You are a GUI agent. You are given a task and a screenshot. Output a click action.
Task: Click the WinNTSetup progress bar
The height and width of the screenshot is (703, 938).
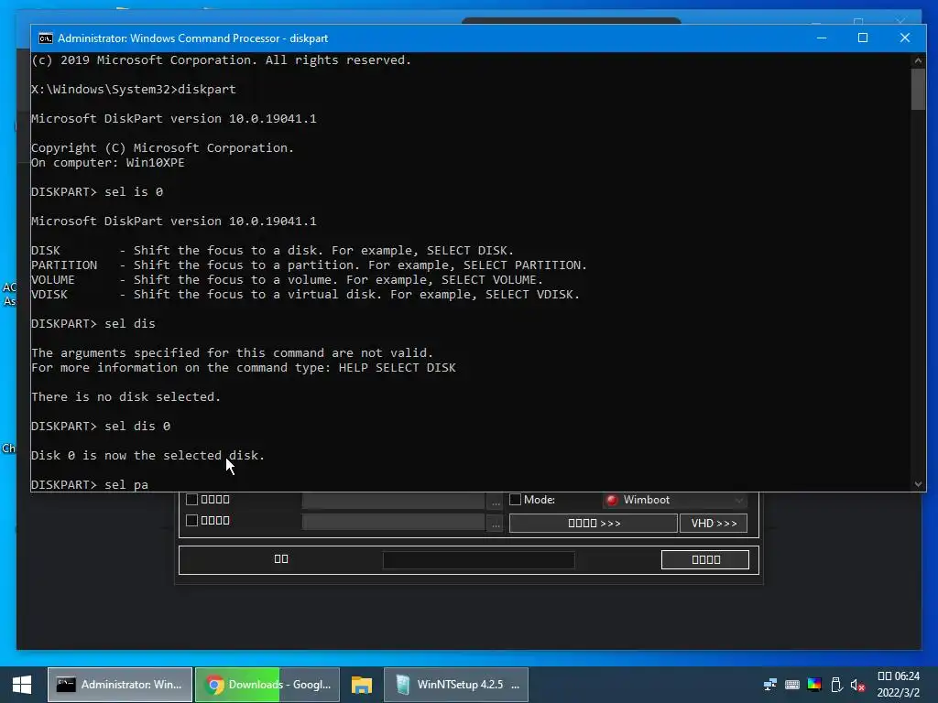tap(478, 560)
